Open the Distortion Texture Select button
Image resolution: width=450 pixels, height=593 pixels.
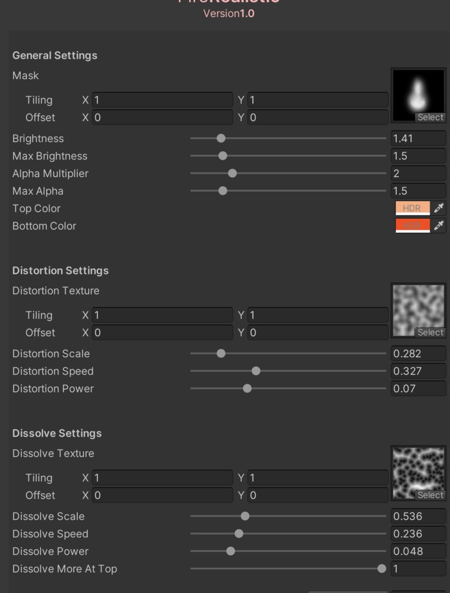pos(430,332)
